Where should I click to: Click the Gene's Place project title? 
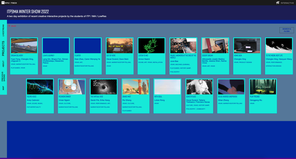[x=191, y=97]
